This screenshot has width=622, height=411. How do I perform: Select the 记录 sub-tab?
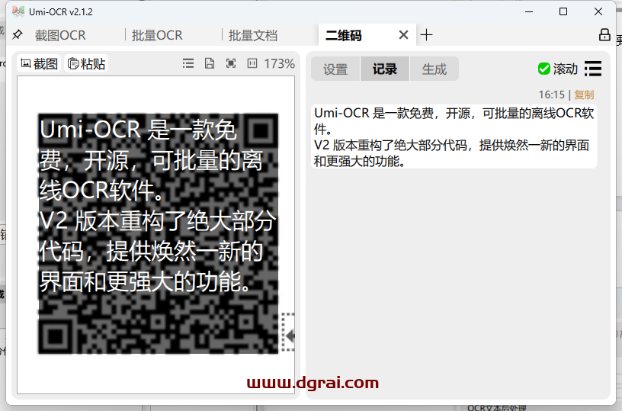click(385, 69)
